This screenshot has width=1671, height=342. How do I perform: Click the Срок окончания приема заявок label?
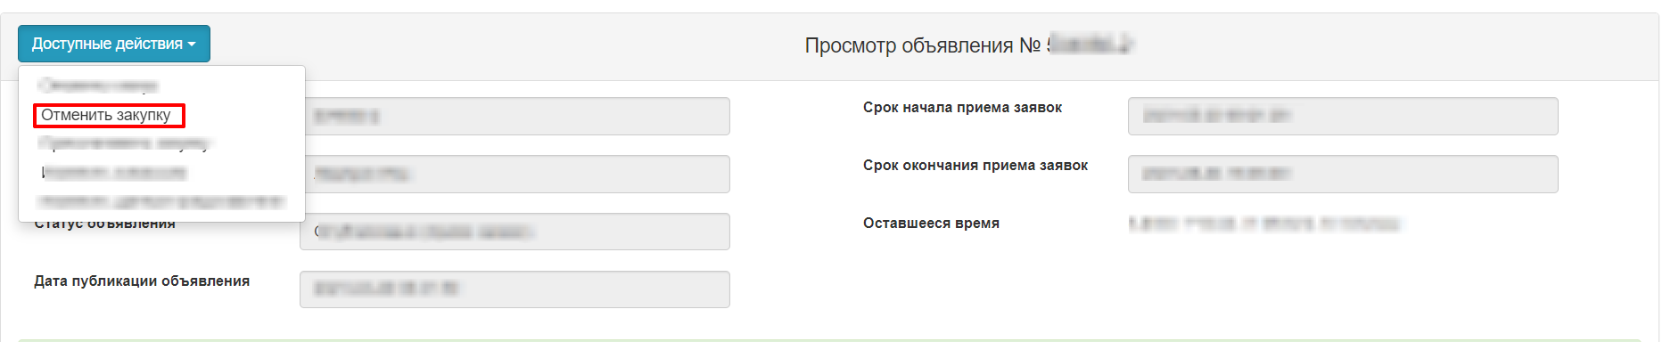click(x=975, y=166)
